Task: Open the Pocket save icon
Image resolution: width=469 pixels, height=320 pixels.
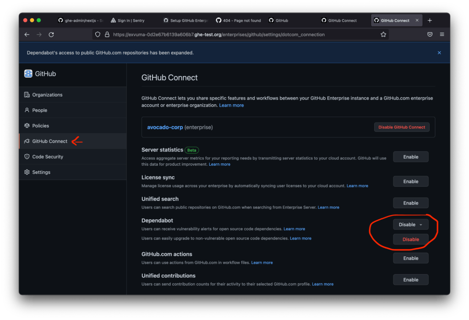Action: click(430, 34)
